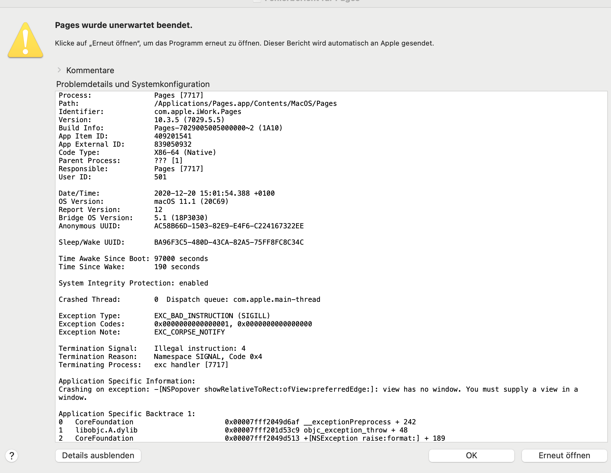Click the Pages wurde unerwartet beendet heading
The height and width of the screenshot is (473, 611).
124,25
